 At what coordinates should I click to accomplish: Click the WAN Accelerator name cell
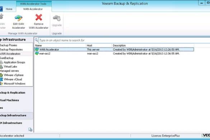tap(49, 50)
